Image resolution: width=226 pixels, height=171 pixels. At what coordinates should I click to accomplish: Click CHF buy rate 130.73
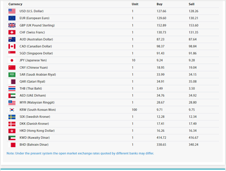point(161,32)
